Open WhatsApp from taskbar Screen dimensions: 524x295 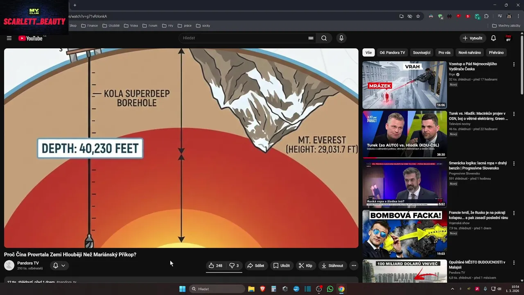coord(330,289)
